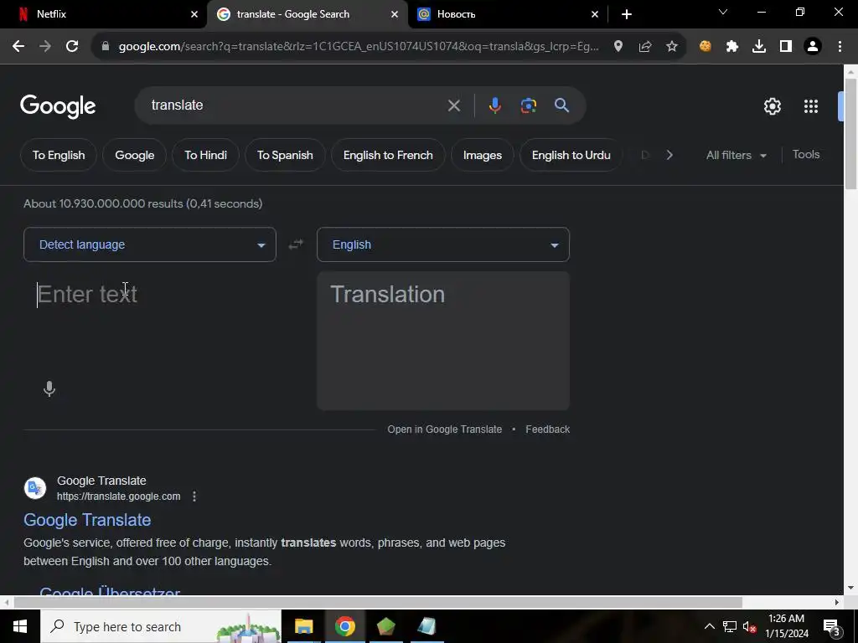
Task: Share this page from the address bar
Action: pos(645,47)
